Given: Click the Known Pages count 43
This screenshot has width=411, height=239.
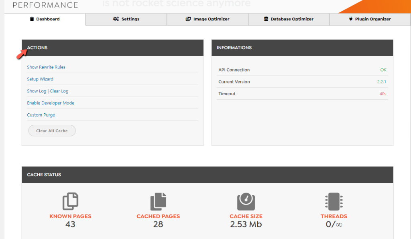Looking at the screenshot, I should coord(70,224).
